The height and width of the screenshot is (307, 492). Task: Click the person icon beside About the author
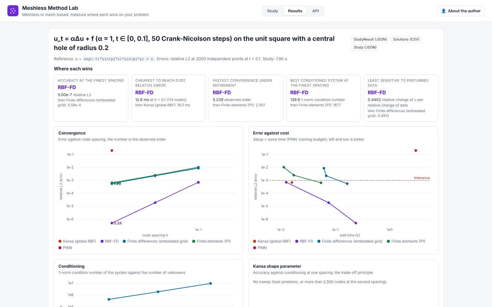pos(443,11)
